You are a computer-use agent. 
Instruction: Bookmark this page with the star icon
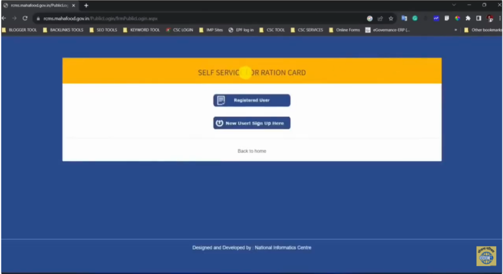click(391, 19)
